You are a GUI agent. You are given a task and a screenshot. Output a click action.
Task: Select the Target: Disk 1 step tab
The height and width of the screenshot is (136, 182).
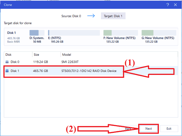(113, 16)
